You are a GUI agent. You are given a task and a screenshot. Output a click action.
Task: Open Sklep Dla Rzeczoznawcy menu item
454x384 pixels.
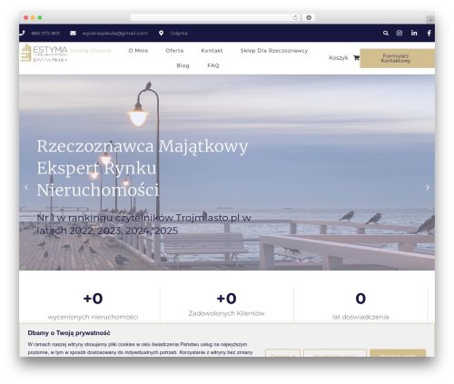pos(274,51)
